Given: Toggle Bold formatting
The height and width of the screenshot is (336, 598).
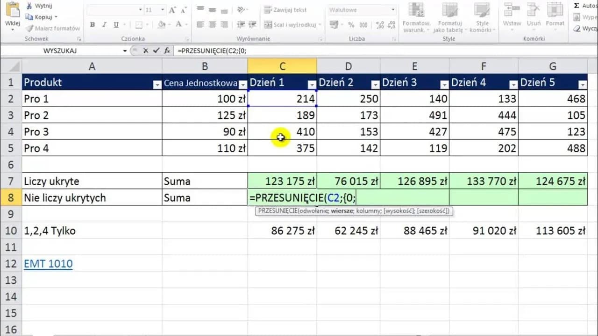Looking at the screenshot, I should click(93, 25).
